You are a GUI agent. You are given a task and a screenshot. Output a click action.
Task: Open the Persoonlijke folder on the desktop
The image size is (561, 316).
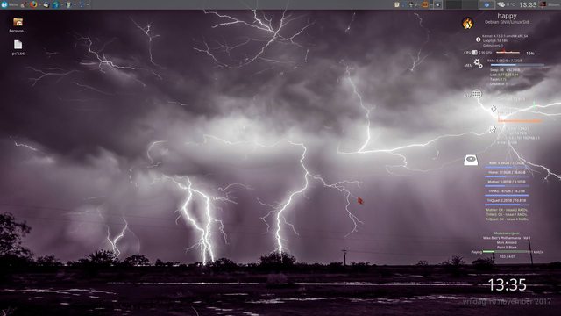coord(18,25)
